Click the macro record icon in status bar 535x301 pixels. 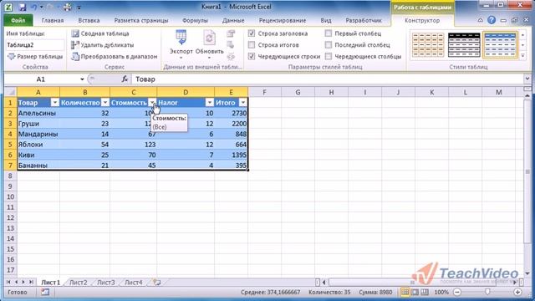coord(45,292)
